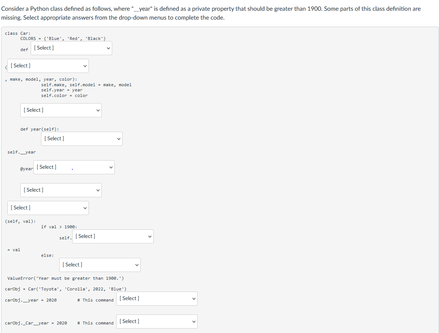
Task: Open the dropdown following the def keyword
Action: click(71, 48)
